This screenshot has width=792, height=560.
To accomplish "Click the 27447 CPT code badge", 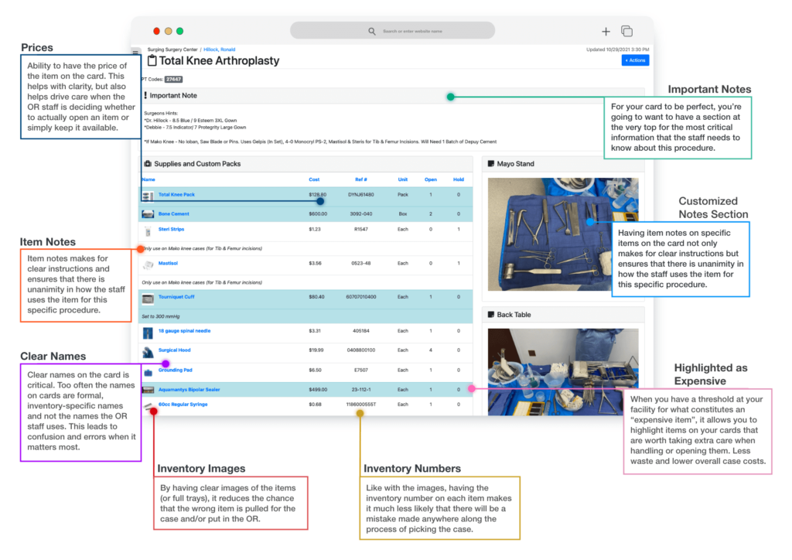I will [x=173, y=79].
